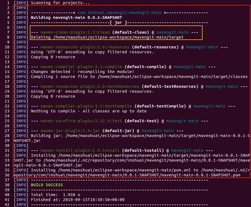Click 'NAPSHOT.jar' at start of line 29
Viewport: 251px width, 207px height.
(x=27, y=141)
